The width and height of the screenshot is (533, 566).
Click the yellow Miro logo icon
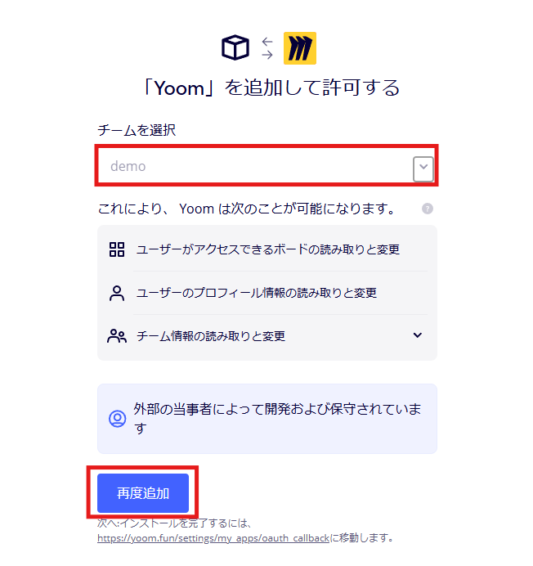(x=299, y=48)
